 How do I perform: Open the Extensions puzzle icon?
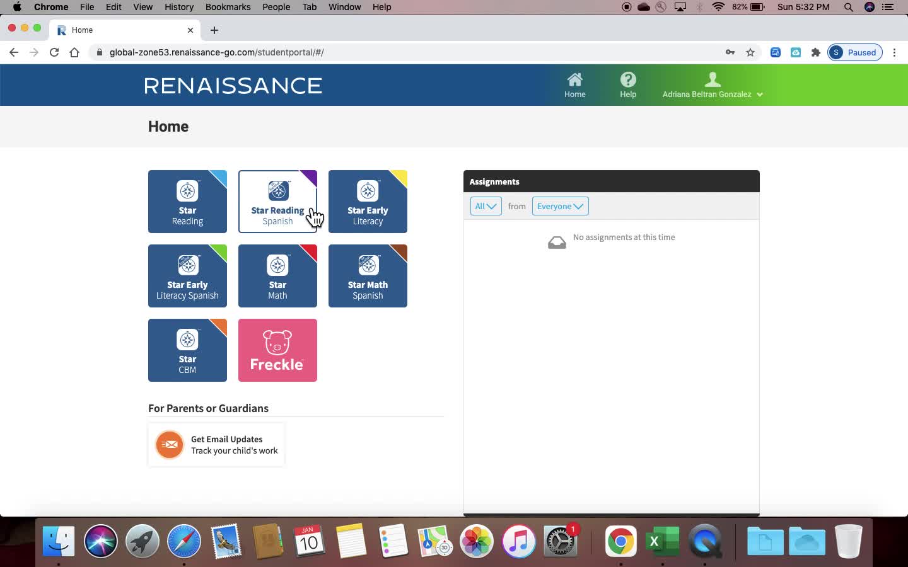[x=816, y=52]
